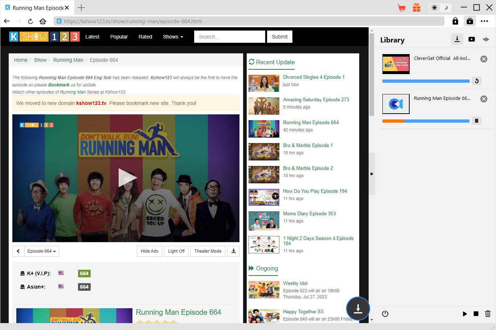Click the Running Man download progress bar
Screen dimensions: 496x330
pos(426,121)
